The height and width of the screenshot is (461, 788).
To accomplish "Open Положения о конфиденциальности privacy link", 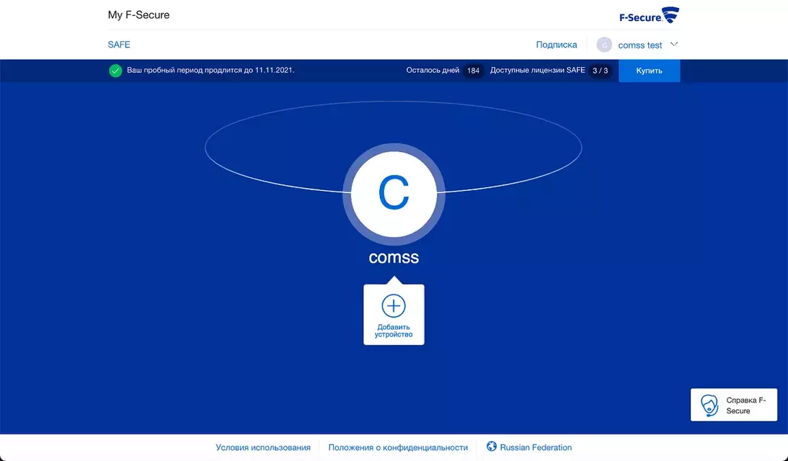I will tap(398, 447).
